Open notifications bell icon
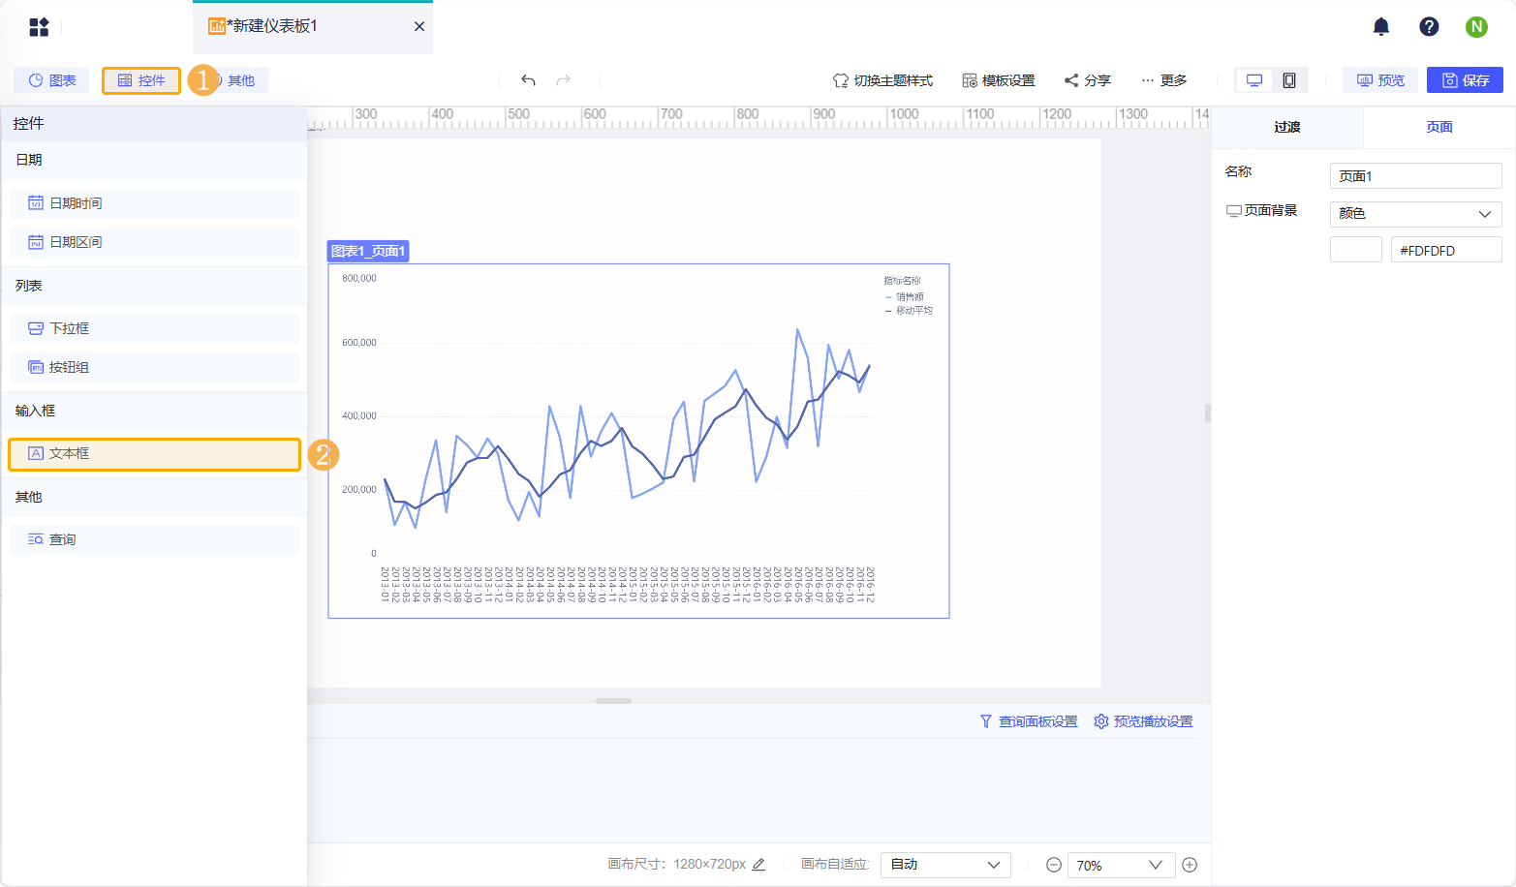This screenshot has width=1516, height=887. [1381, 27]
